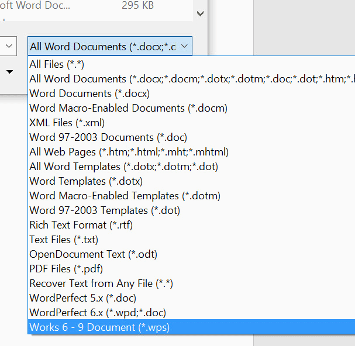The height and width of the screenshot is (346, 355).
Task: Choose All Word Documents (*.docx;*.docm...) entry
Action: pos(191,79)
